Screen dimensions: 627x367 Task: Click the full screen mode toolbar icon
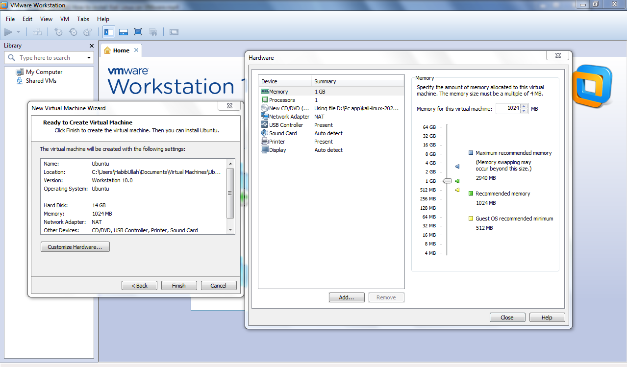(138, 32)
